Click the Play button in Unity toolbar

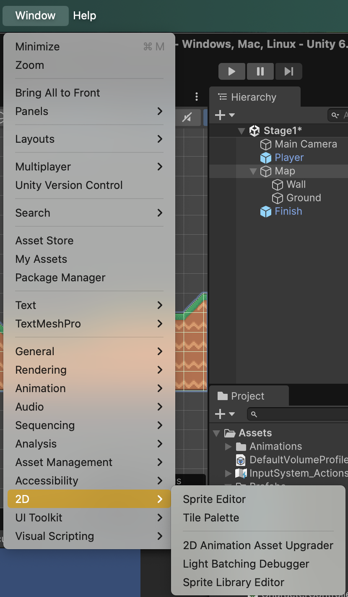[231, 71]
